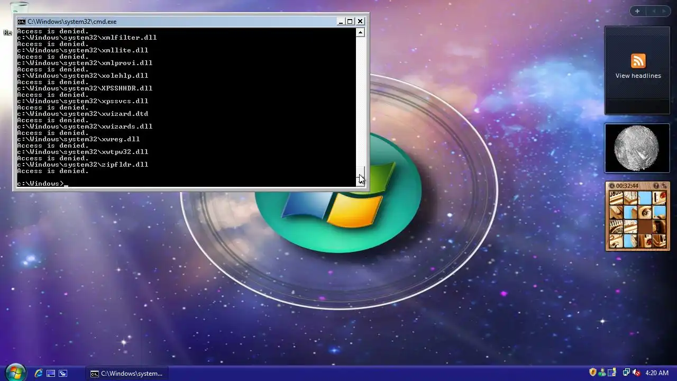
Task: Click the muted volume speaker tray icon
Action: click(636, 373)
